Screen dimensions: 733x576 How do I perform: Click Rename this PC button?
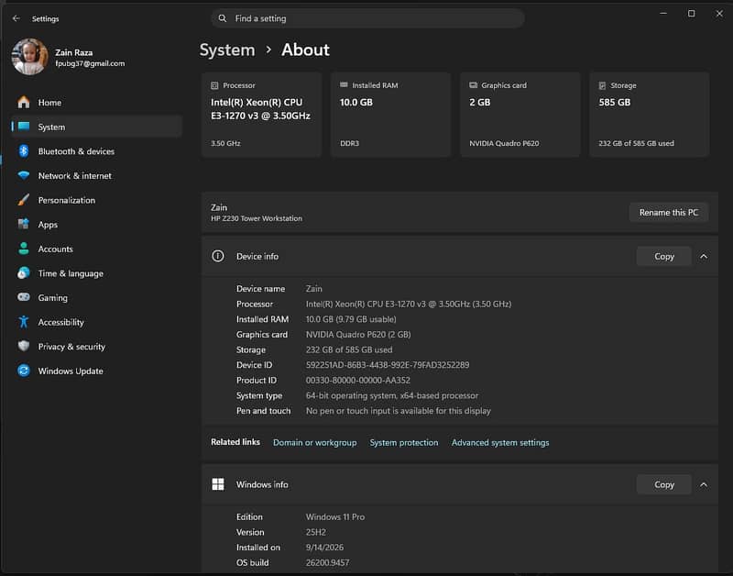click(x=669, y=213)
